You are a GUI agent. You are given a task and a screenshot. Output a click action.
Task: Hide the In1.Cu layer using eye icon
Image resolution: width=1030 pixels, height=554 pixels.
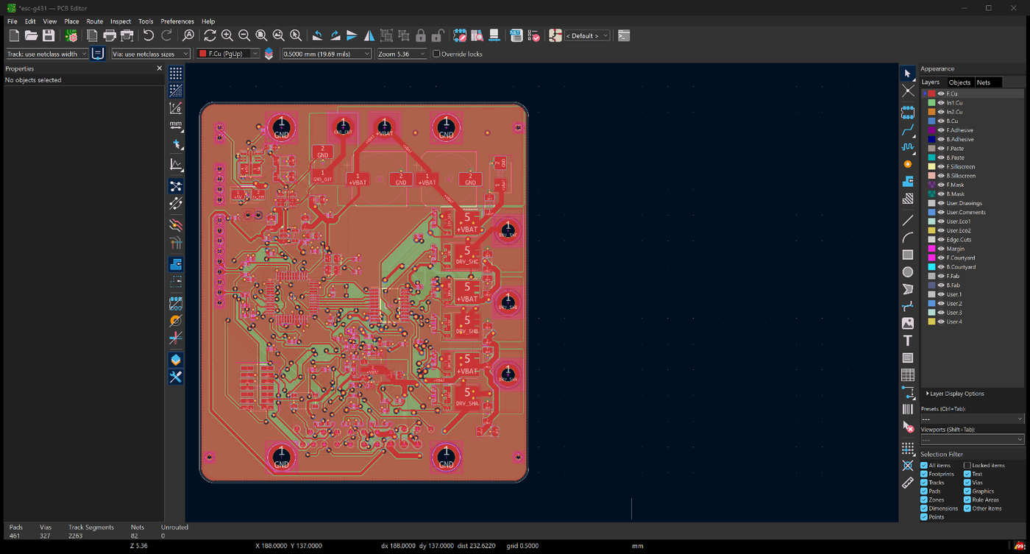click(x=941, y=103)
